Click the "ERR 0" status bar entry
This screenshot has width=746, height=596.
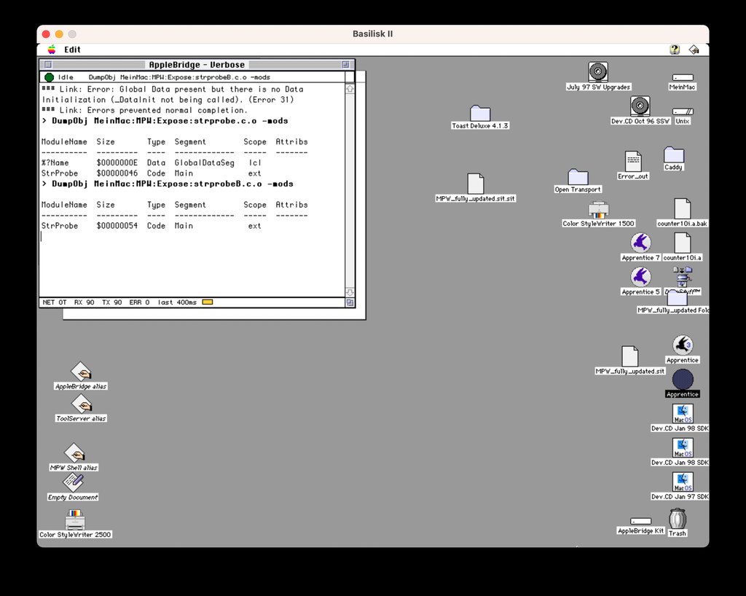[x=139, y=302]
